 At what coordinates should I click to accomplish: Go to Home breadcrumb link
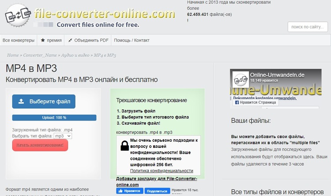click(13, 55)
